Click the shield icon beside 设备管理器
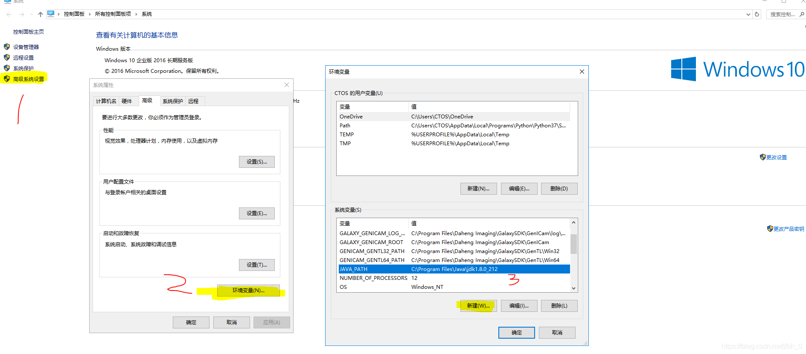 pos(7,46)
